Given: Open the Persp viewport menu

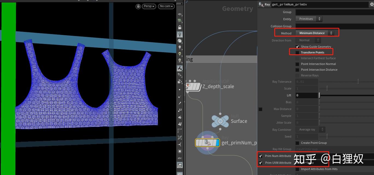Looking at the screenshot, I should [149, 6].
